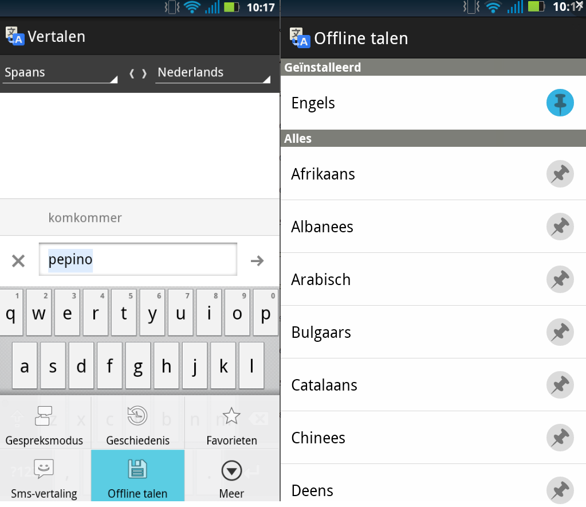Open the Nederlands target language dropdown

click(213, 73)
